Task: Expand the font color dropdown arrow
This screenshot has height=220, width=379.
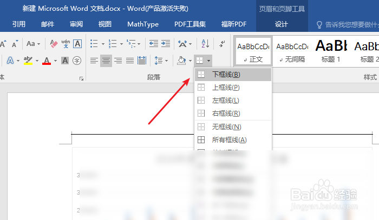Action: click(55, 61)
